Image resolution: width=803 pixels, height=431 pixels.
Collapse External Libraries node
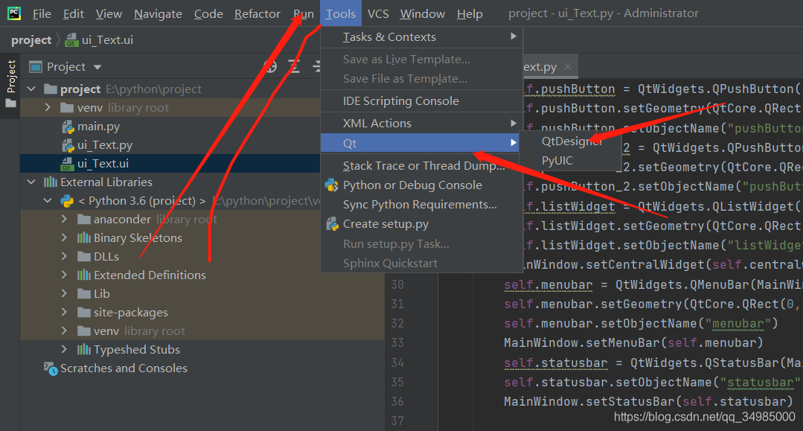click(x=31, y=182)
